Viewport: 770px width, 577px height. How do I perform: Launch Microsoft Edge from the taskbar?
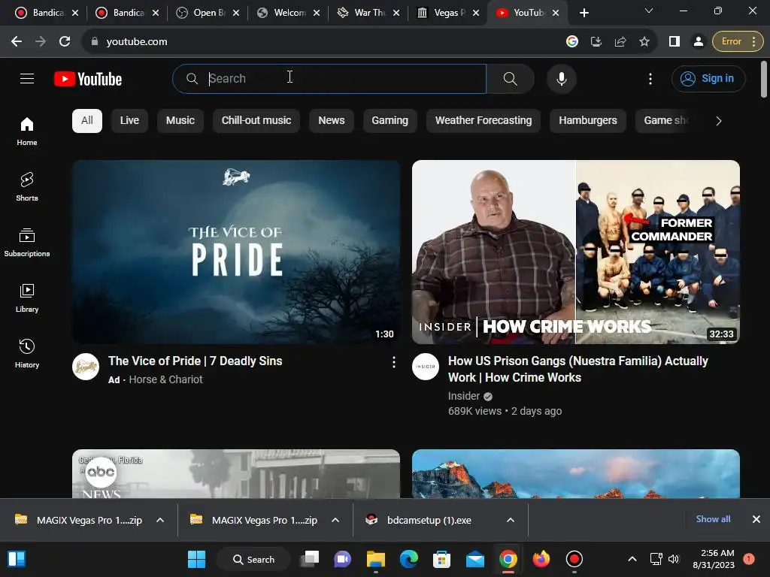[x=409, y=559]
